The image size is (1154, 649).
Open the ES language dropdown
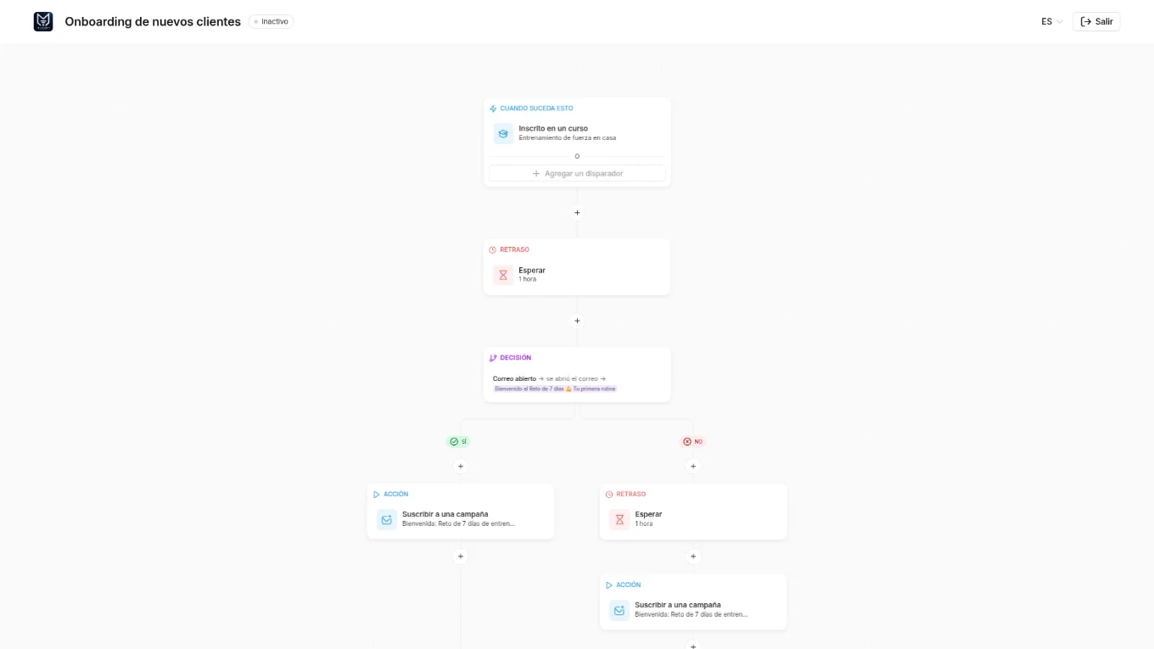tap(1052, 21)
